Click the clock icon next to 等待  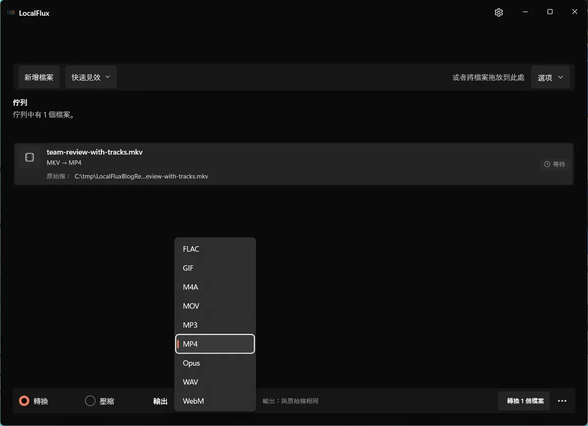pyautogui.click(x=547, y=164)
